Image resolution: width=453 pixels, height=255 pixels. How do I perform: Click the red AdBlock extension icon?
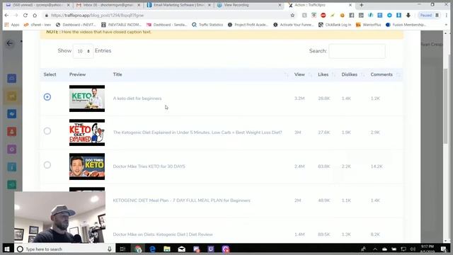pos(323,16)
